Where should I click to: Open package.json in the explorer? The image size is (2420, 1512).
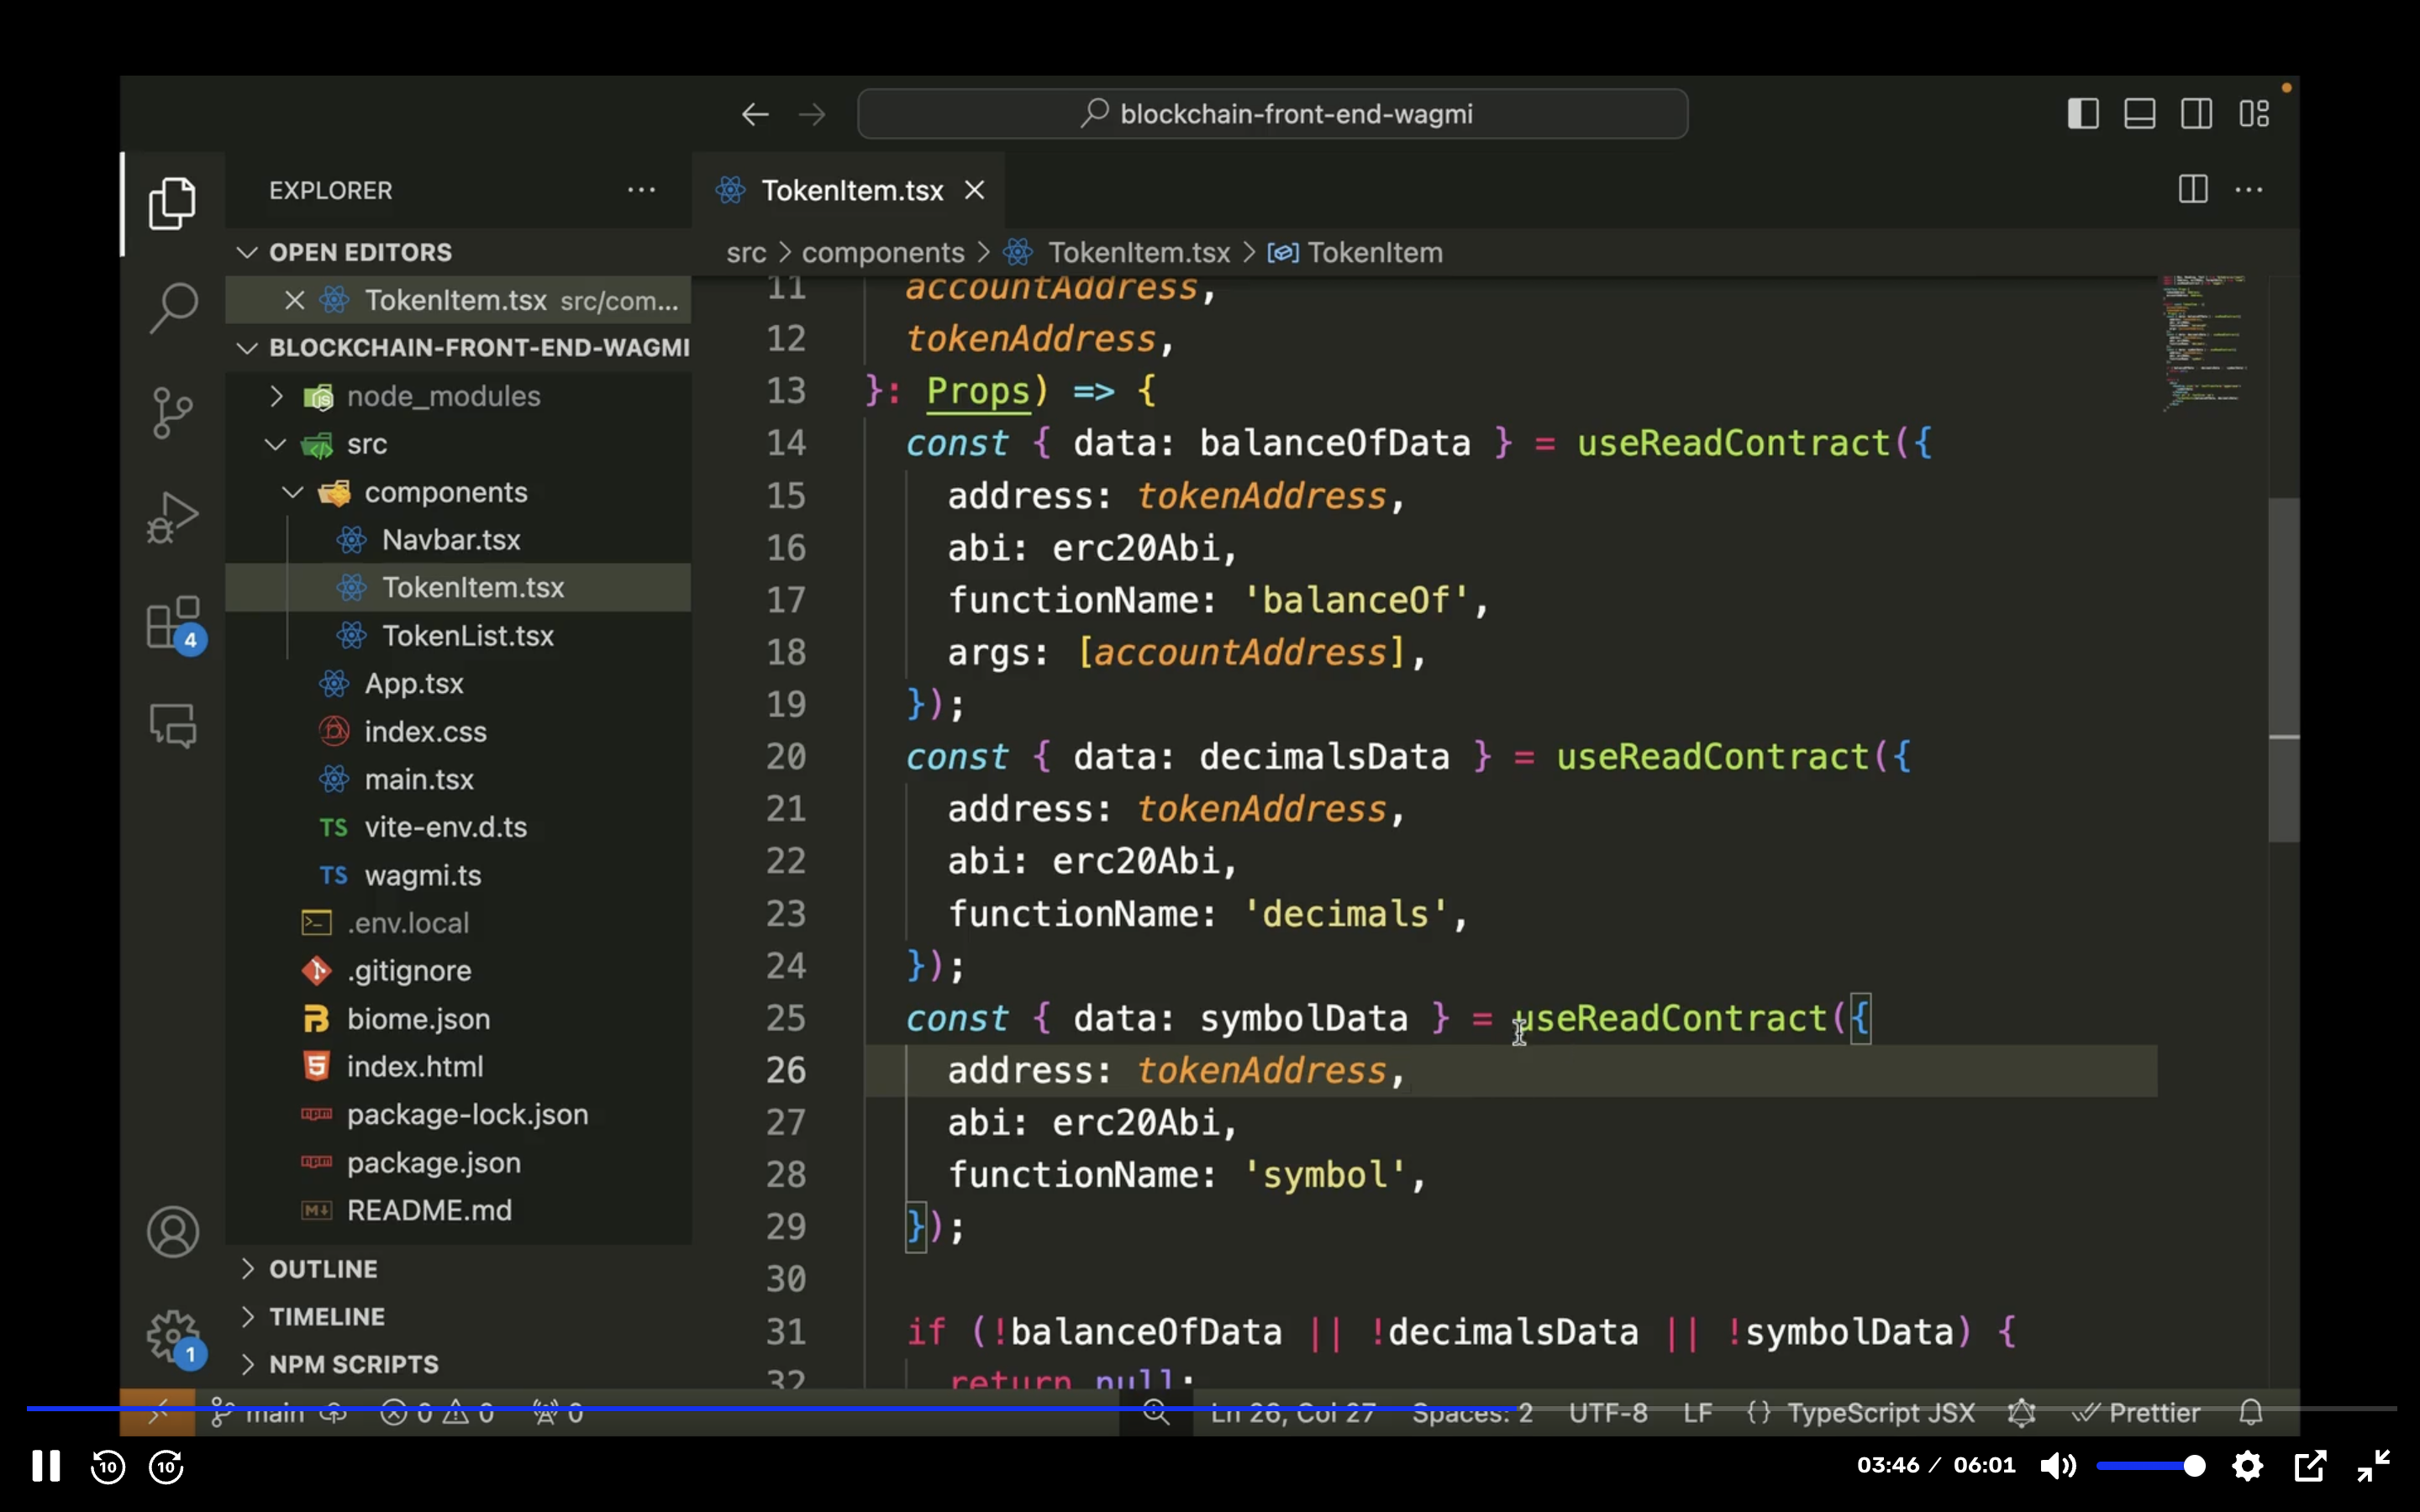tap(458, 1163)
